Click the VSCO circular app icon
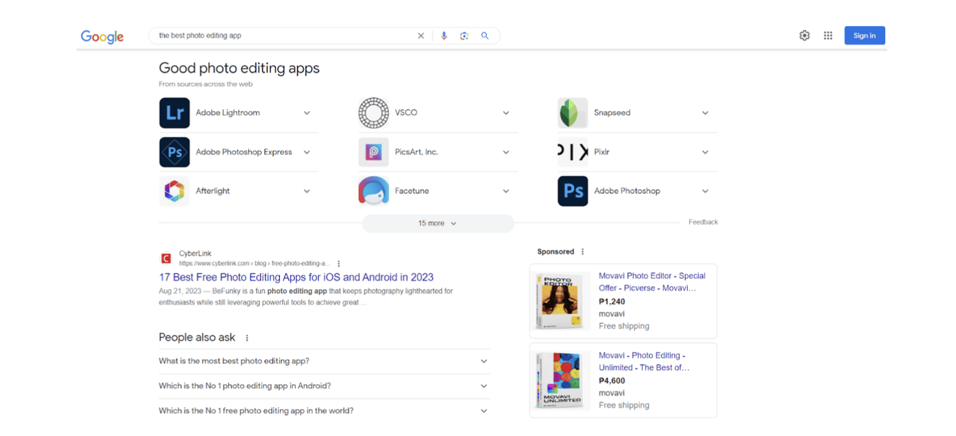Image resolution: width=956 pixels, height=436 pixels. pyautogui.click(x=373, y=113)
